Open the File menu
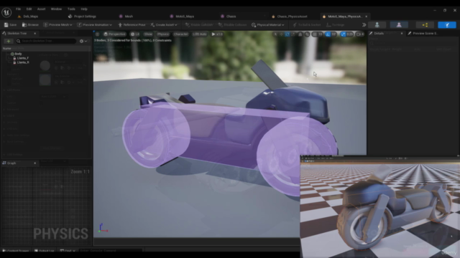460x258 pixels. (x=18, y=9)
